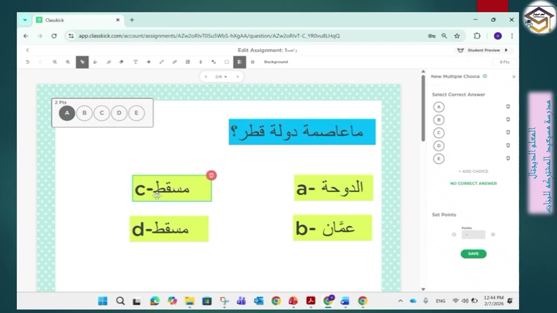Open the Windows Start menu
Image resolution: width=557 pixels, height=313 pixels.
click(103, 301)
